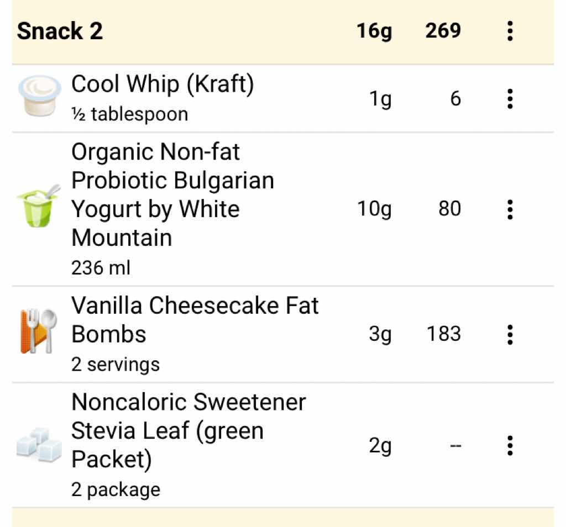Open Bulgarian Yogurt item options menu
Screen dimensions: 566x527
coord(510,209)
